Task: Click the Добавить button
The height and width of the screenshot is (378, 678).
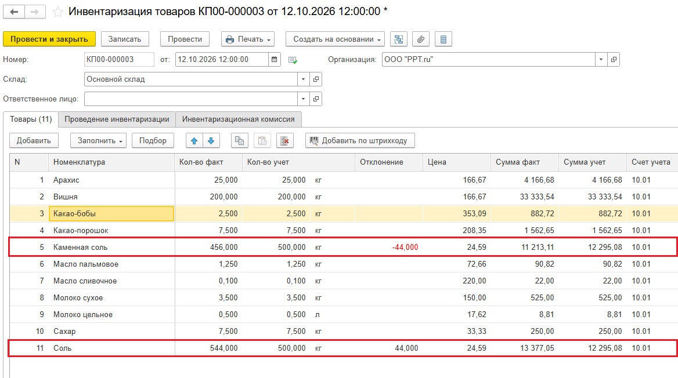Action: click(x=34, y=141)
